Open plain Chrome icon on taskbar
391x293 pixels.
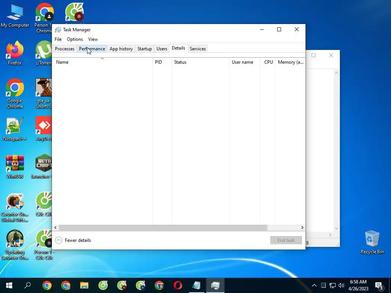(47, 285)
